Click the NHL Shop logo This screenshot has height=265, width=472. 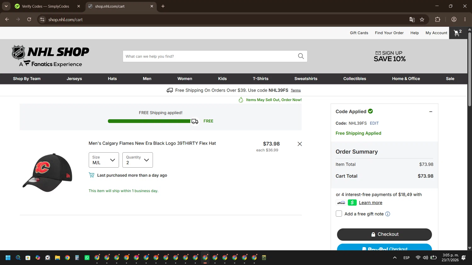[x=50, y=56]
